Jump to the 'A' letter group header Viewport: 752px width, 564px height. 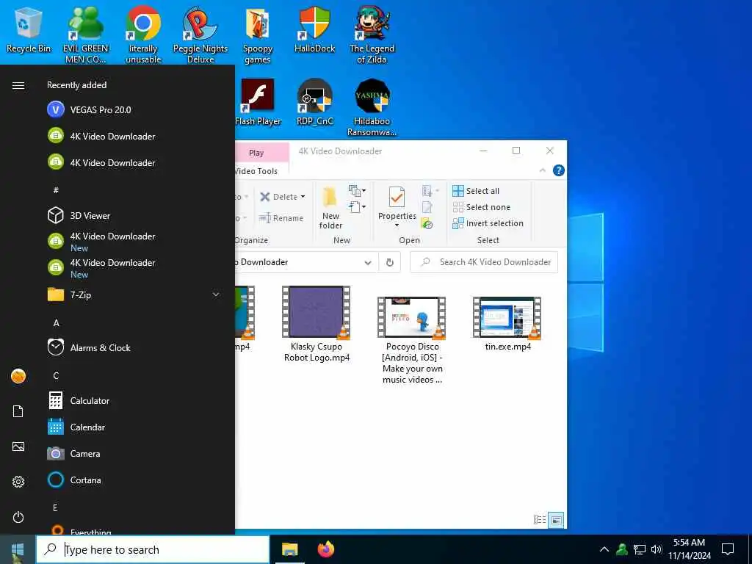(56, 323)
